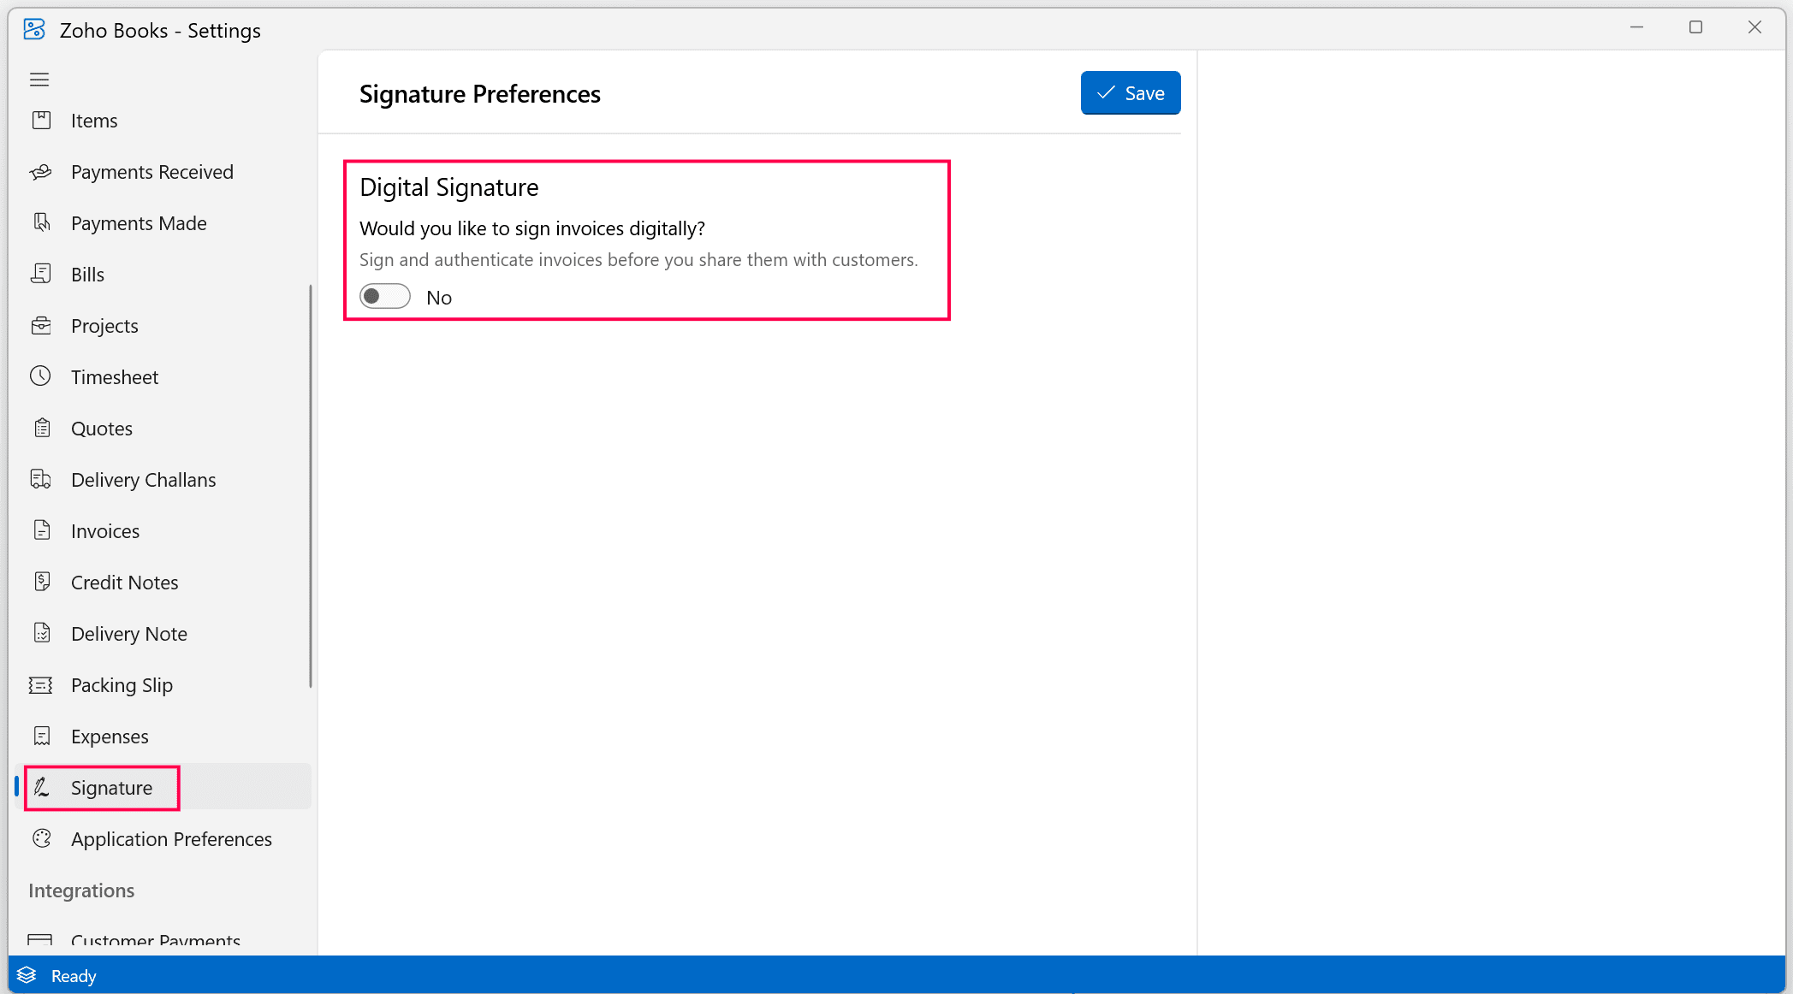
Task: Click the Timesheet clock icon
Action: pos(42,376)
